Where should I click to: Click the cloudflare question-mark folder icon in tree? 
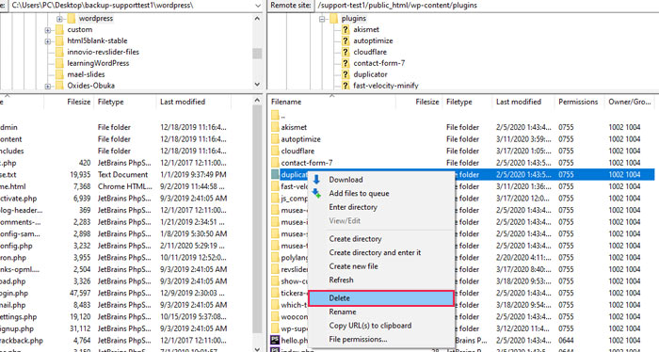[346, 52]
